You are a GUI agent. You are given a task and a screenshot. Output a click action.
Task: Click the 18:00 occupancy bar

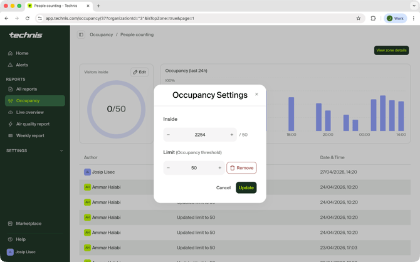[x=291, y=114]
